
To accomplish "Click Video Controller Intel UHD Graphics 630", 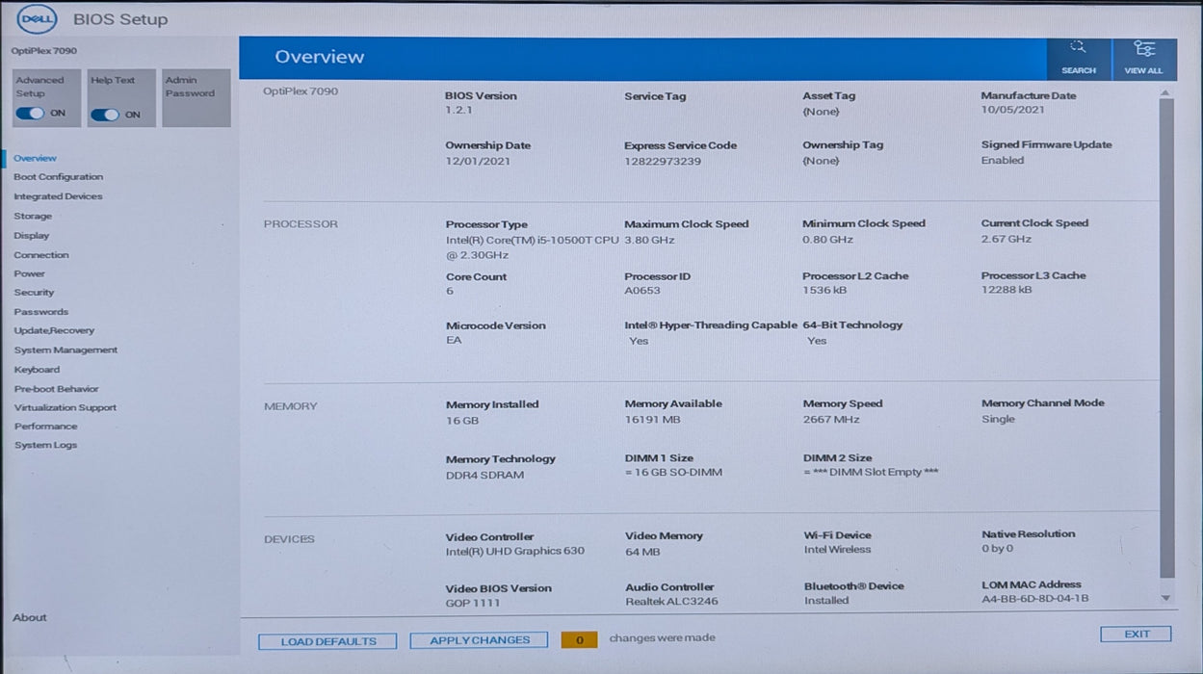I will pyautogui.click(x=514, y=552).
